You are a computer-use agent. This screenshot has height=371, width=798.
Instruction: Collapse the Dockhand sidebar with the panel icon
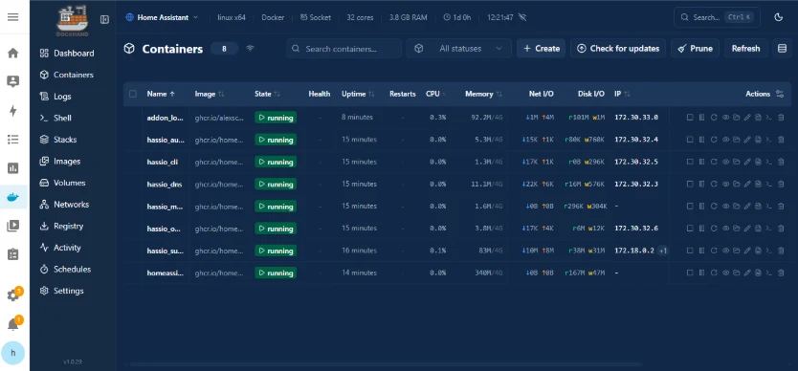pyautogui.click(x=105, y=19)
